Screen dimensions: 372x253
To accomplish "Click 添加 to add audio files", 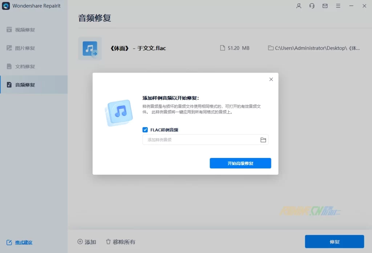I will click(87, 242).
